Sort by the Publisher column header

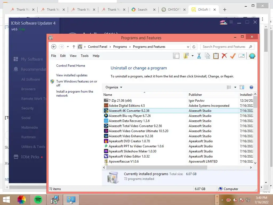pyautogui.click(x=212, y=95)
